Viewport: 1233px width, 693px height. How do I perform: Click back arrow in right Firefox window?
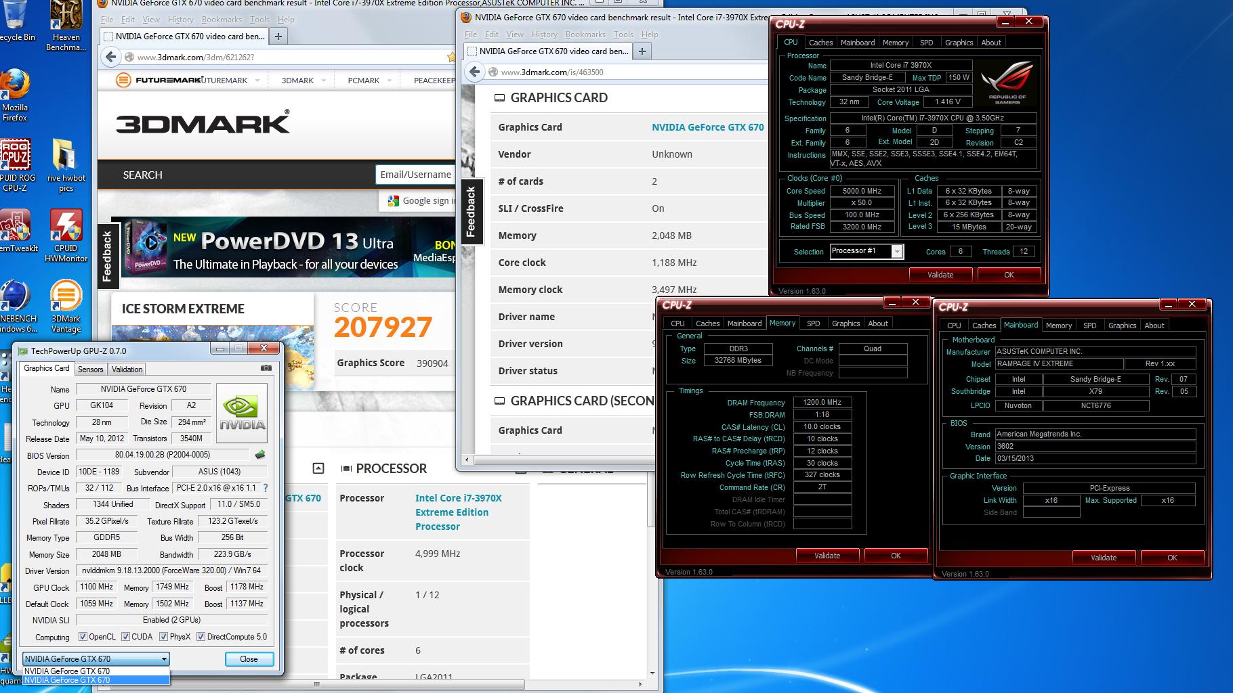coord(475,72)
